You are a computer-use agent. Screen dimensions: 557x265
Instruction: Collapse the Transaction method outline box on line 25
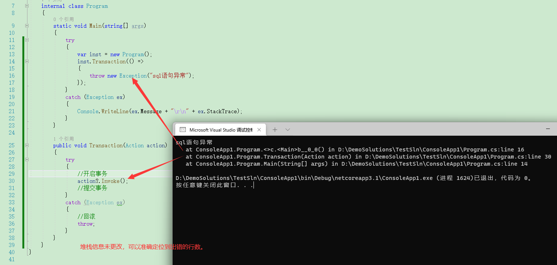[x=27, y=145]
